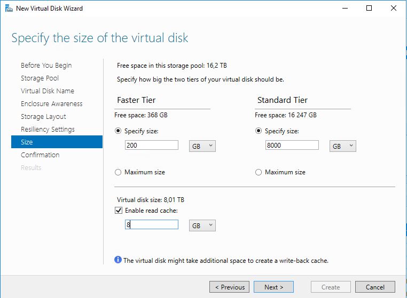Select the highlighted Size step
The height and width of the screenshot is (298, 407).
57,142
